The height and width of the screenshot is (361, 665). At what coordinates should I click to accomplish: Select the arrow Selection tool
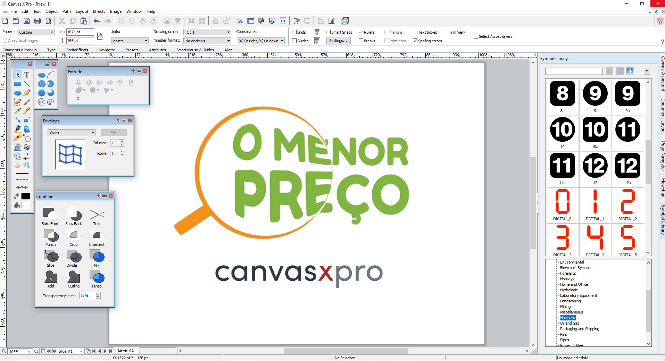coord(18,75)
